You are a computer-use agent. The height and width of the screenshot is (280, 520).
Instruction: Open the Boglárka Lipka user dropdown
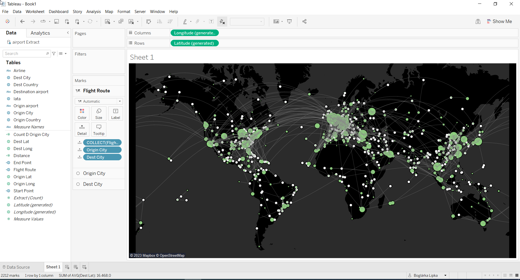point(445,275)
